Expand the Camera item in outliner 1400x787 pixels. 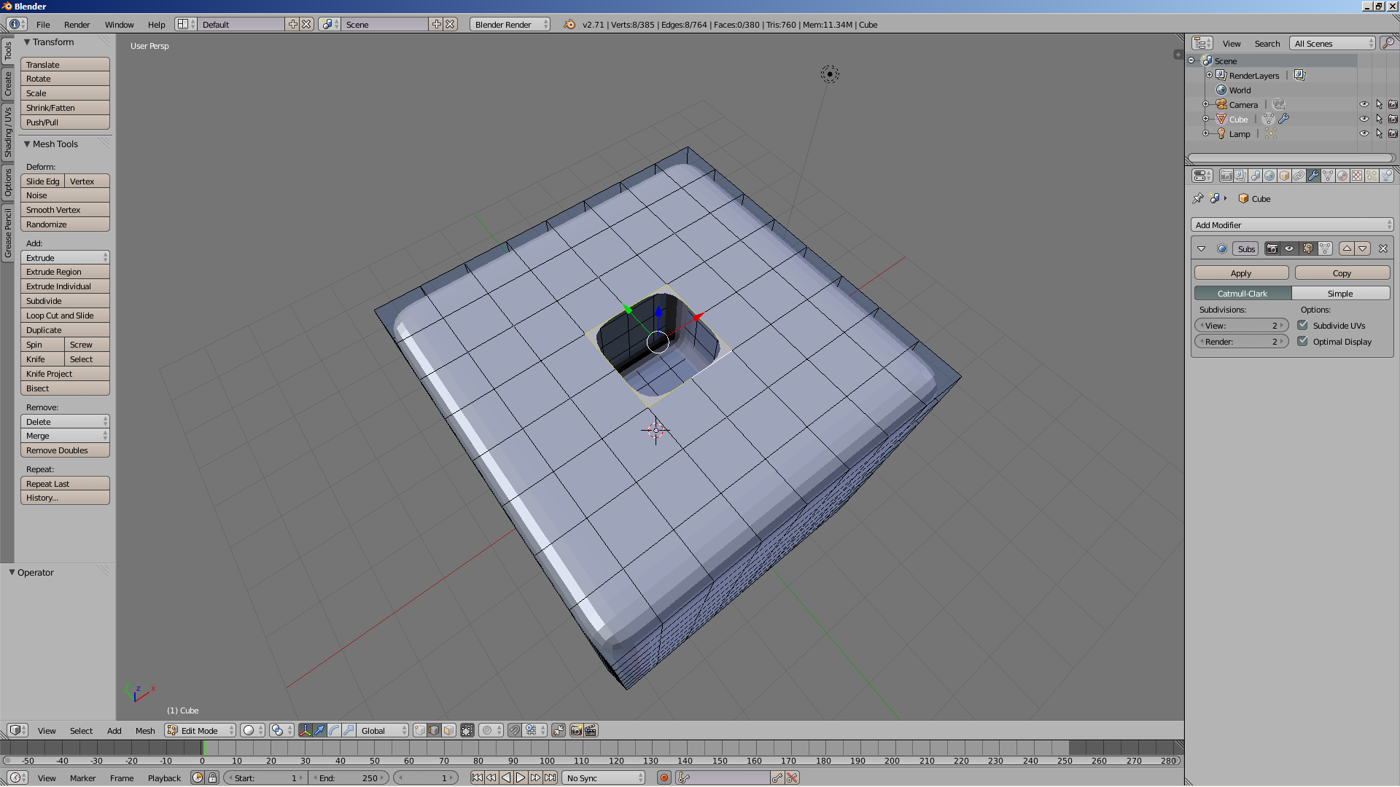(1206, 104)
